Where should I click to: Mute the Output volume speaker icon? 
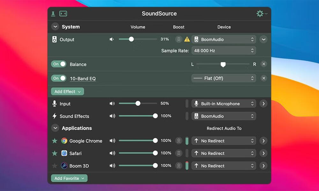pyautogui.click(x=111, y=39)
